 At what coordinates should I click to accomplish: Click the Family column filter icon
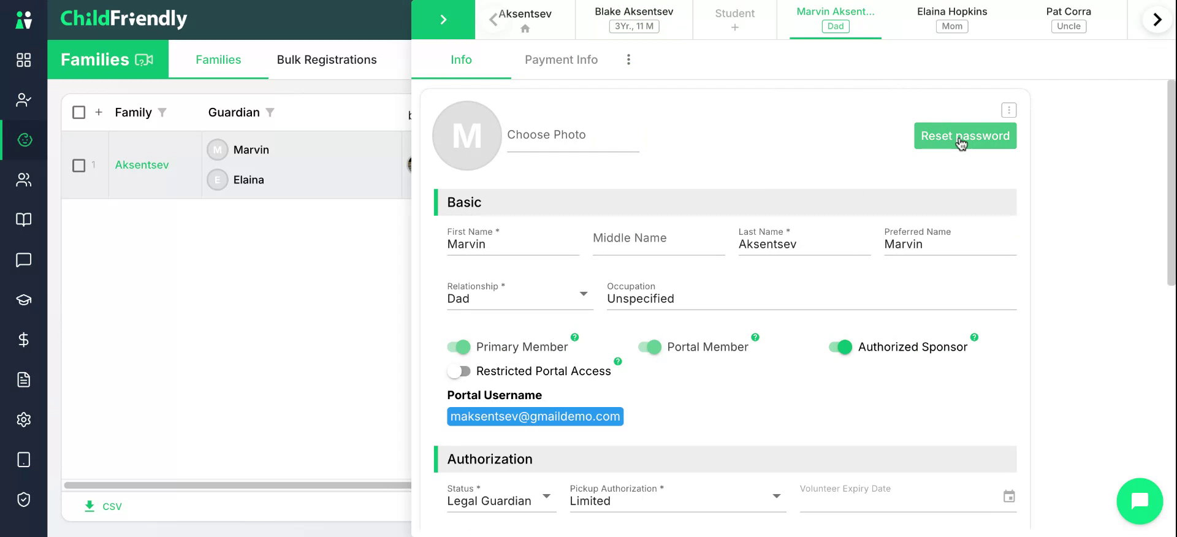point(162,112)
